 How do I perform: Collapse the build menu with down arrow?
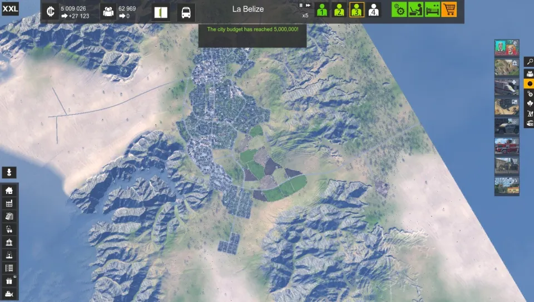pos(9,172)
